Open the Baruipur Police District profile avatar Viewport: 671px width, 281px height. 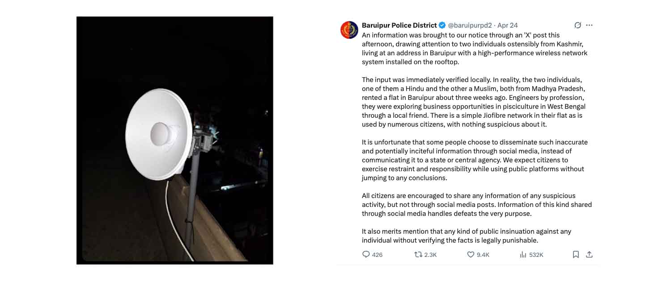pos(349,30)
